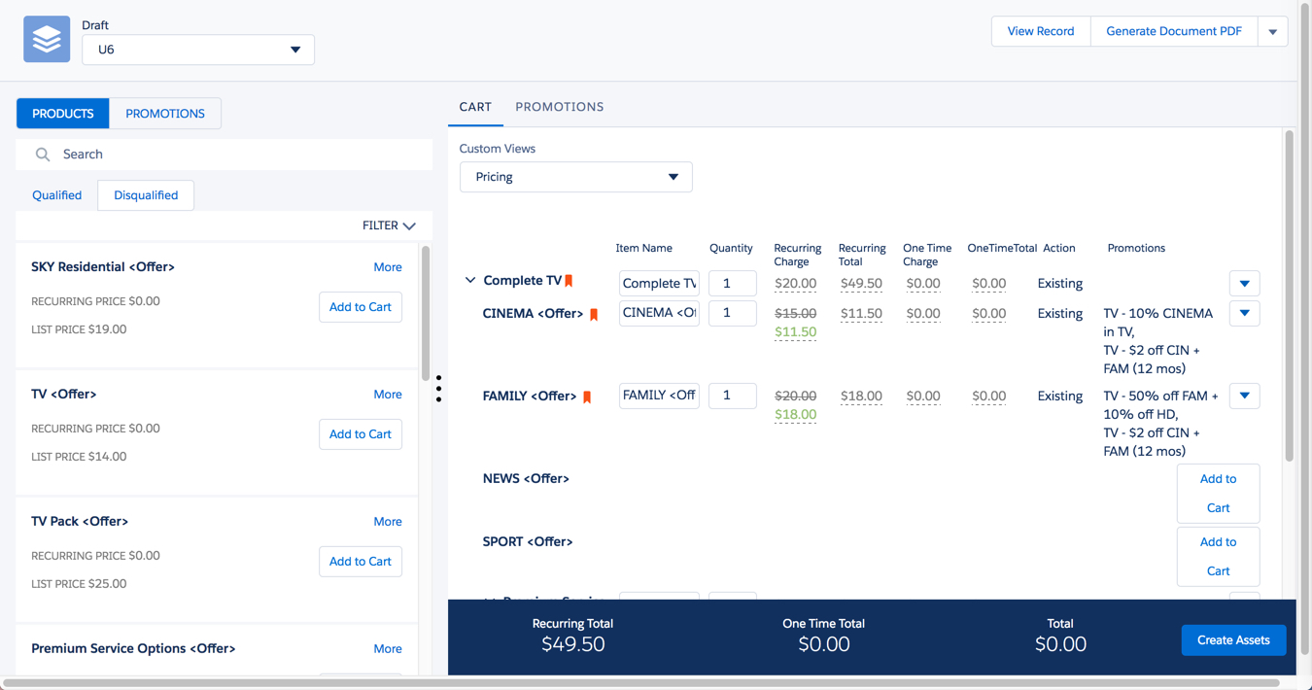
Task: Click the SPORT <Offer> row label
Action: (x=528, y=542)
